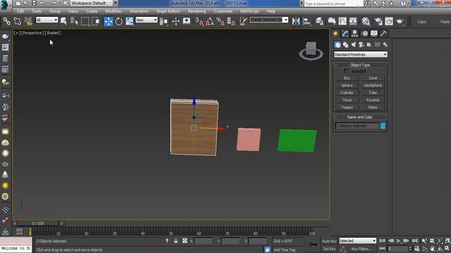
Task: Activate Select and Rotate tool
Action: coord(119,21)
